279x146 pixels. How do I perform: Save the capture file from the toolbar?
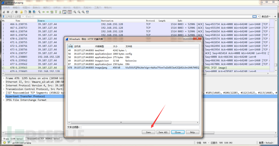(x=25, y=12)
